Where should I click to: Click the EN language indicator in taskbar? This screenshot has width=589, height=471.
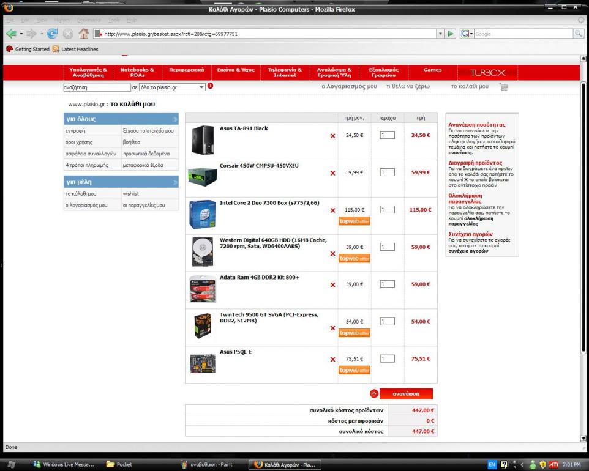point(492,465)
